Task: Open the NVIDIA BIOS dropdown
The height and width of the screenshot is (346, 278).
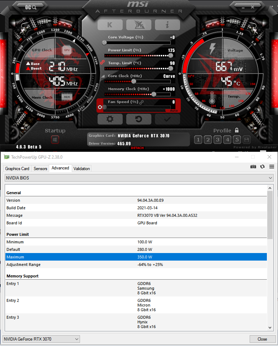Action: point(139,178)
